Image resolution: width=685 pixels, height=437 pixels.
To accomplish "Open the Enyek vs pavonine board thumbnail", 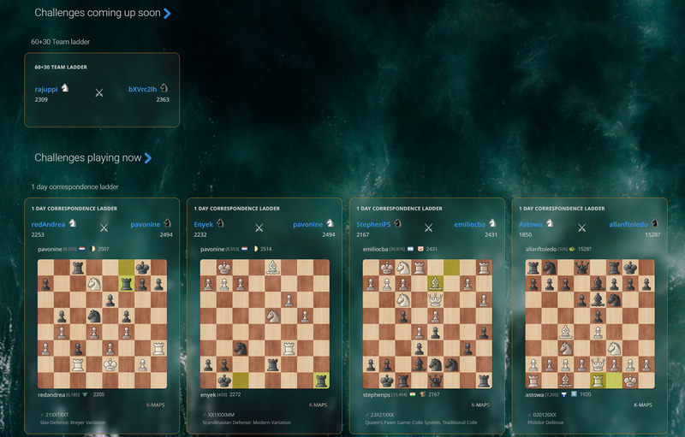I will (265, 324).
